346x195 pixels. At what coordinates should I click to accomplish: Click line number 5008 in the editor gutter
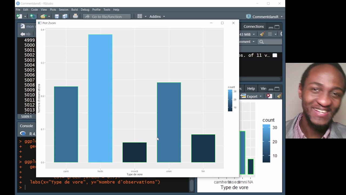pos(29,85)
